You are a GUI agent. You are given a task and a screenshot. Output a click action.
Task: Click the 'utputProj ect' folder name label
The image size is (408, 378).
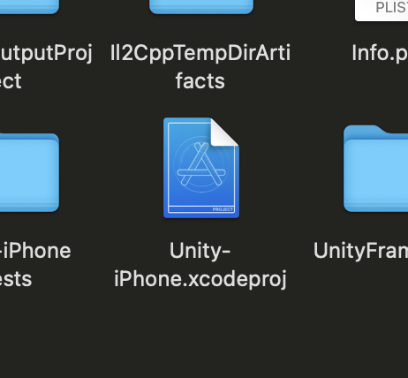(46, 67)
